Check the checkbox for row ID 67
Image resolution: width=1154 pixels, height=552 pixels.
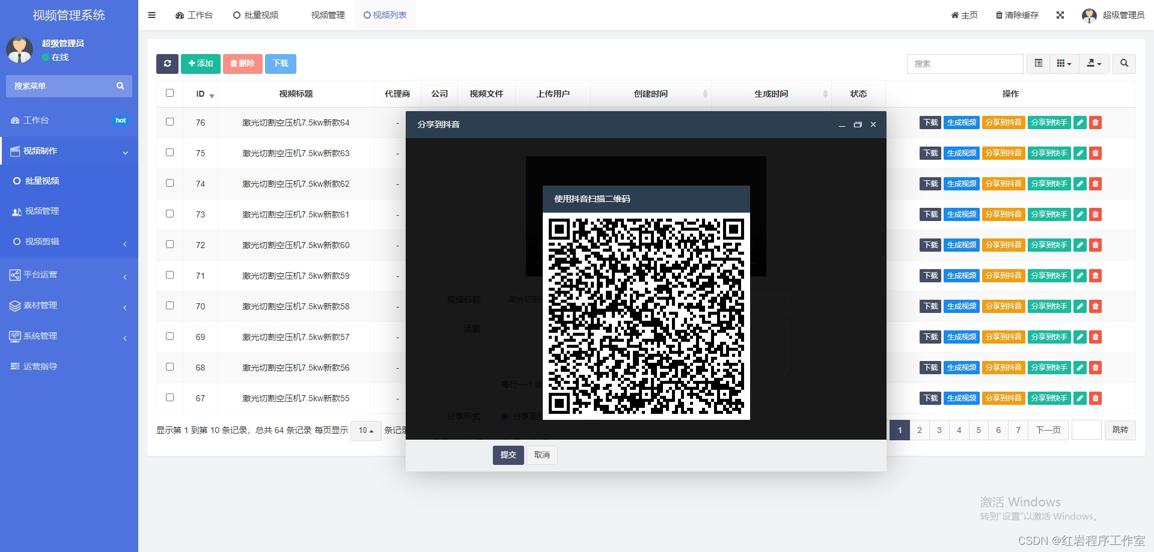(x=169, y=398)
